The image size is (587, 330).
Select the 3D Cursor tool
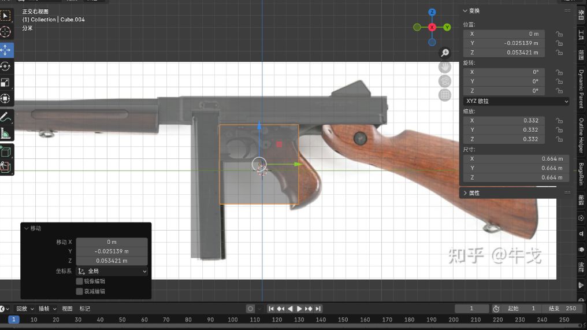(x=6, y=32)
